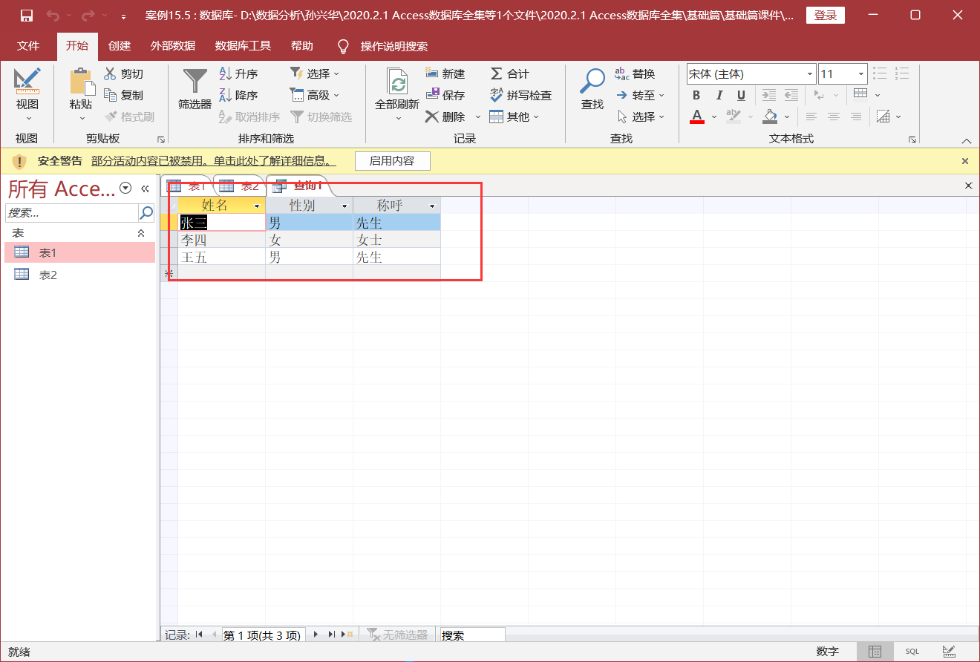Open 姓名 column filter dropdown
The width and height of the screenshot is (980, 662).
click(x=258, y=206)
